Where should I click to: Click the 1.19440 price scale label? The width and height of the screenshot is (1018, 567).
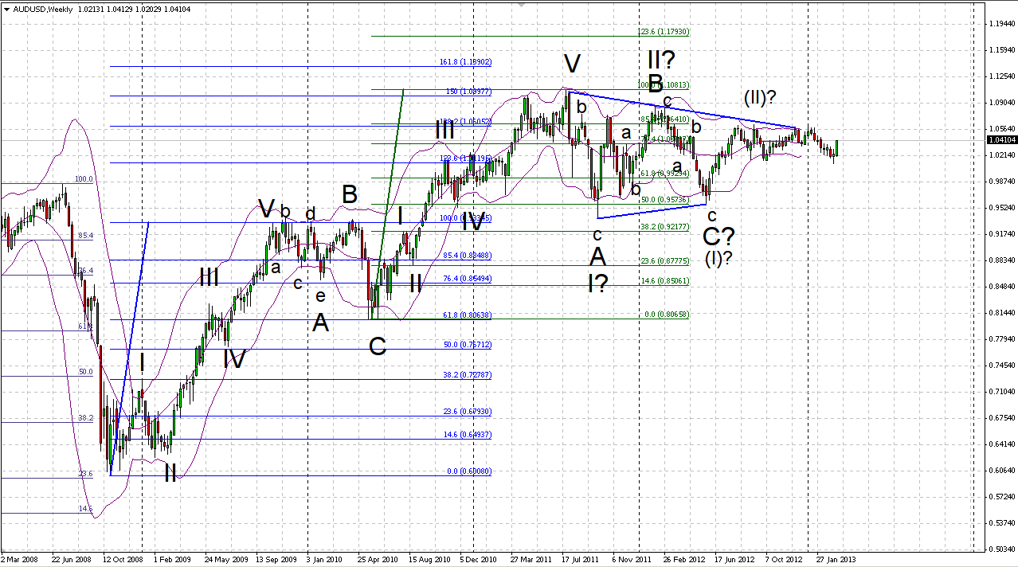(1000, 23)
